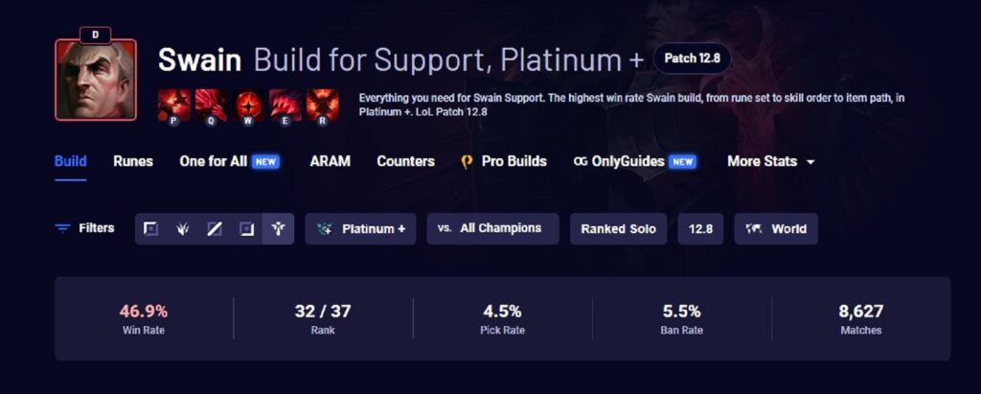Click Swain's R ultimate ability icon

(321, 104)
